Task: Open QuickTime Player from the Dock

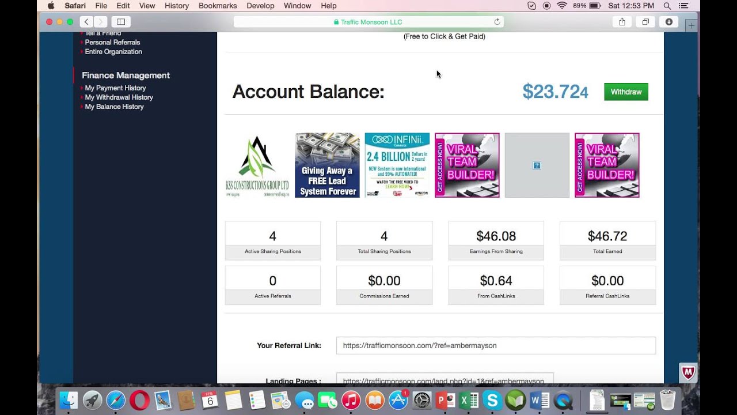Action: click(563, 400)
